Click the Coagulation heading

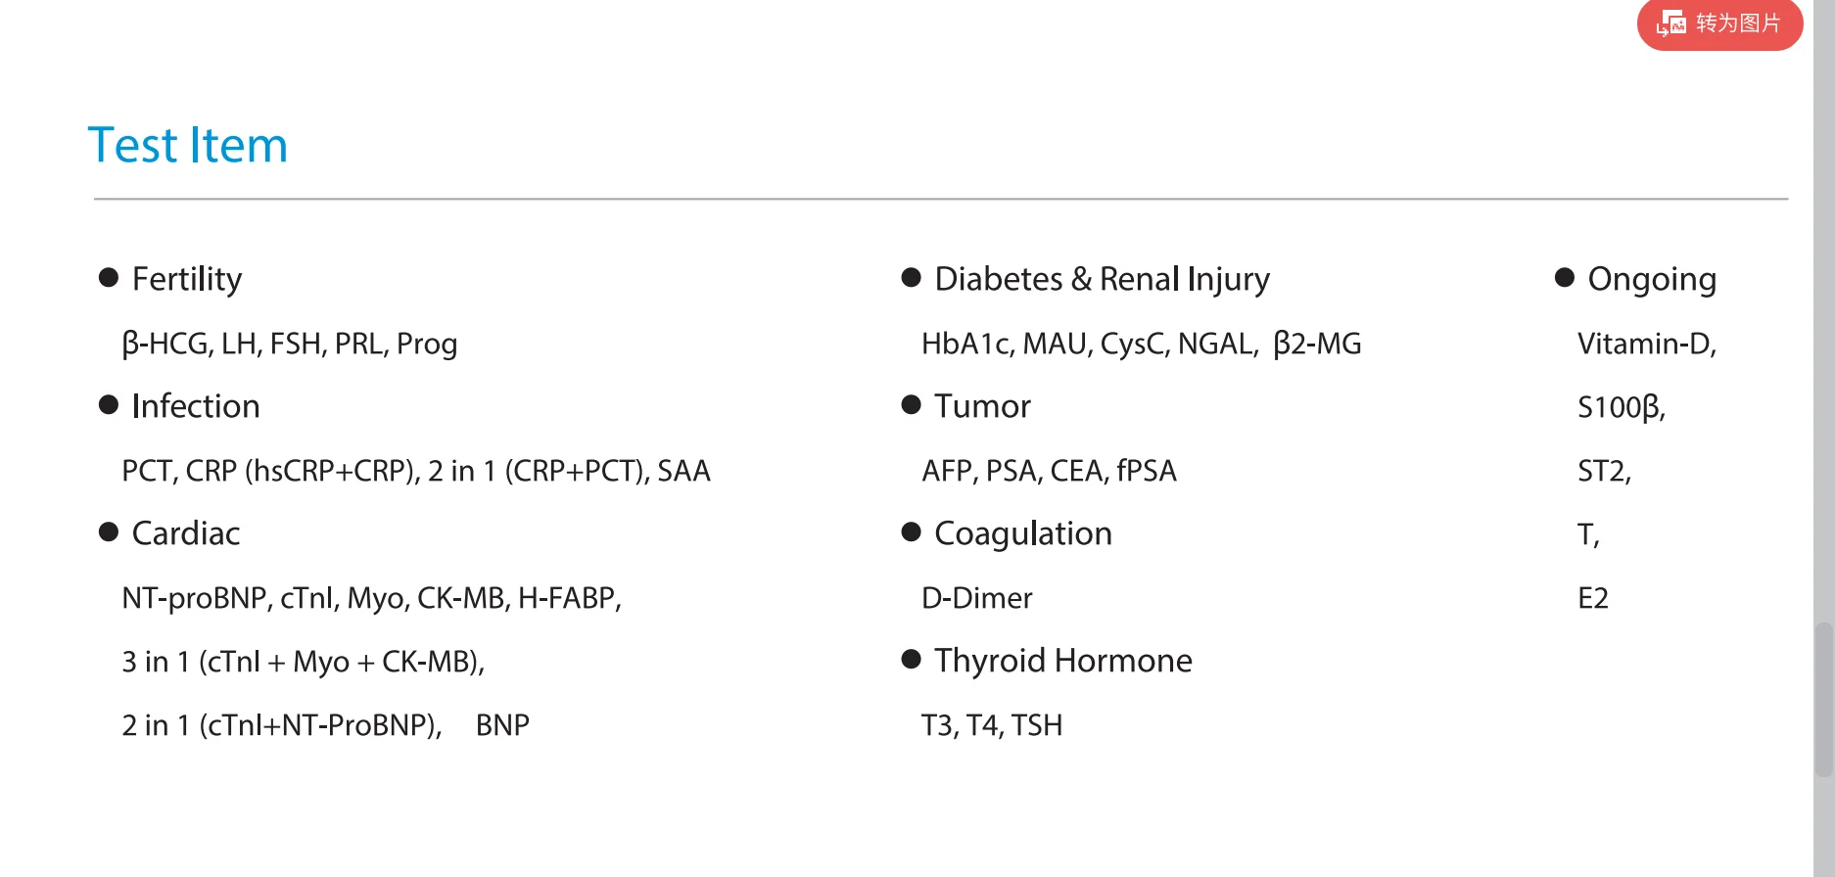(x=1022, y=533)
